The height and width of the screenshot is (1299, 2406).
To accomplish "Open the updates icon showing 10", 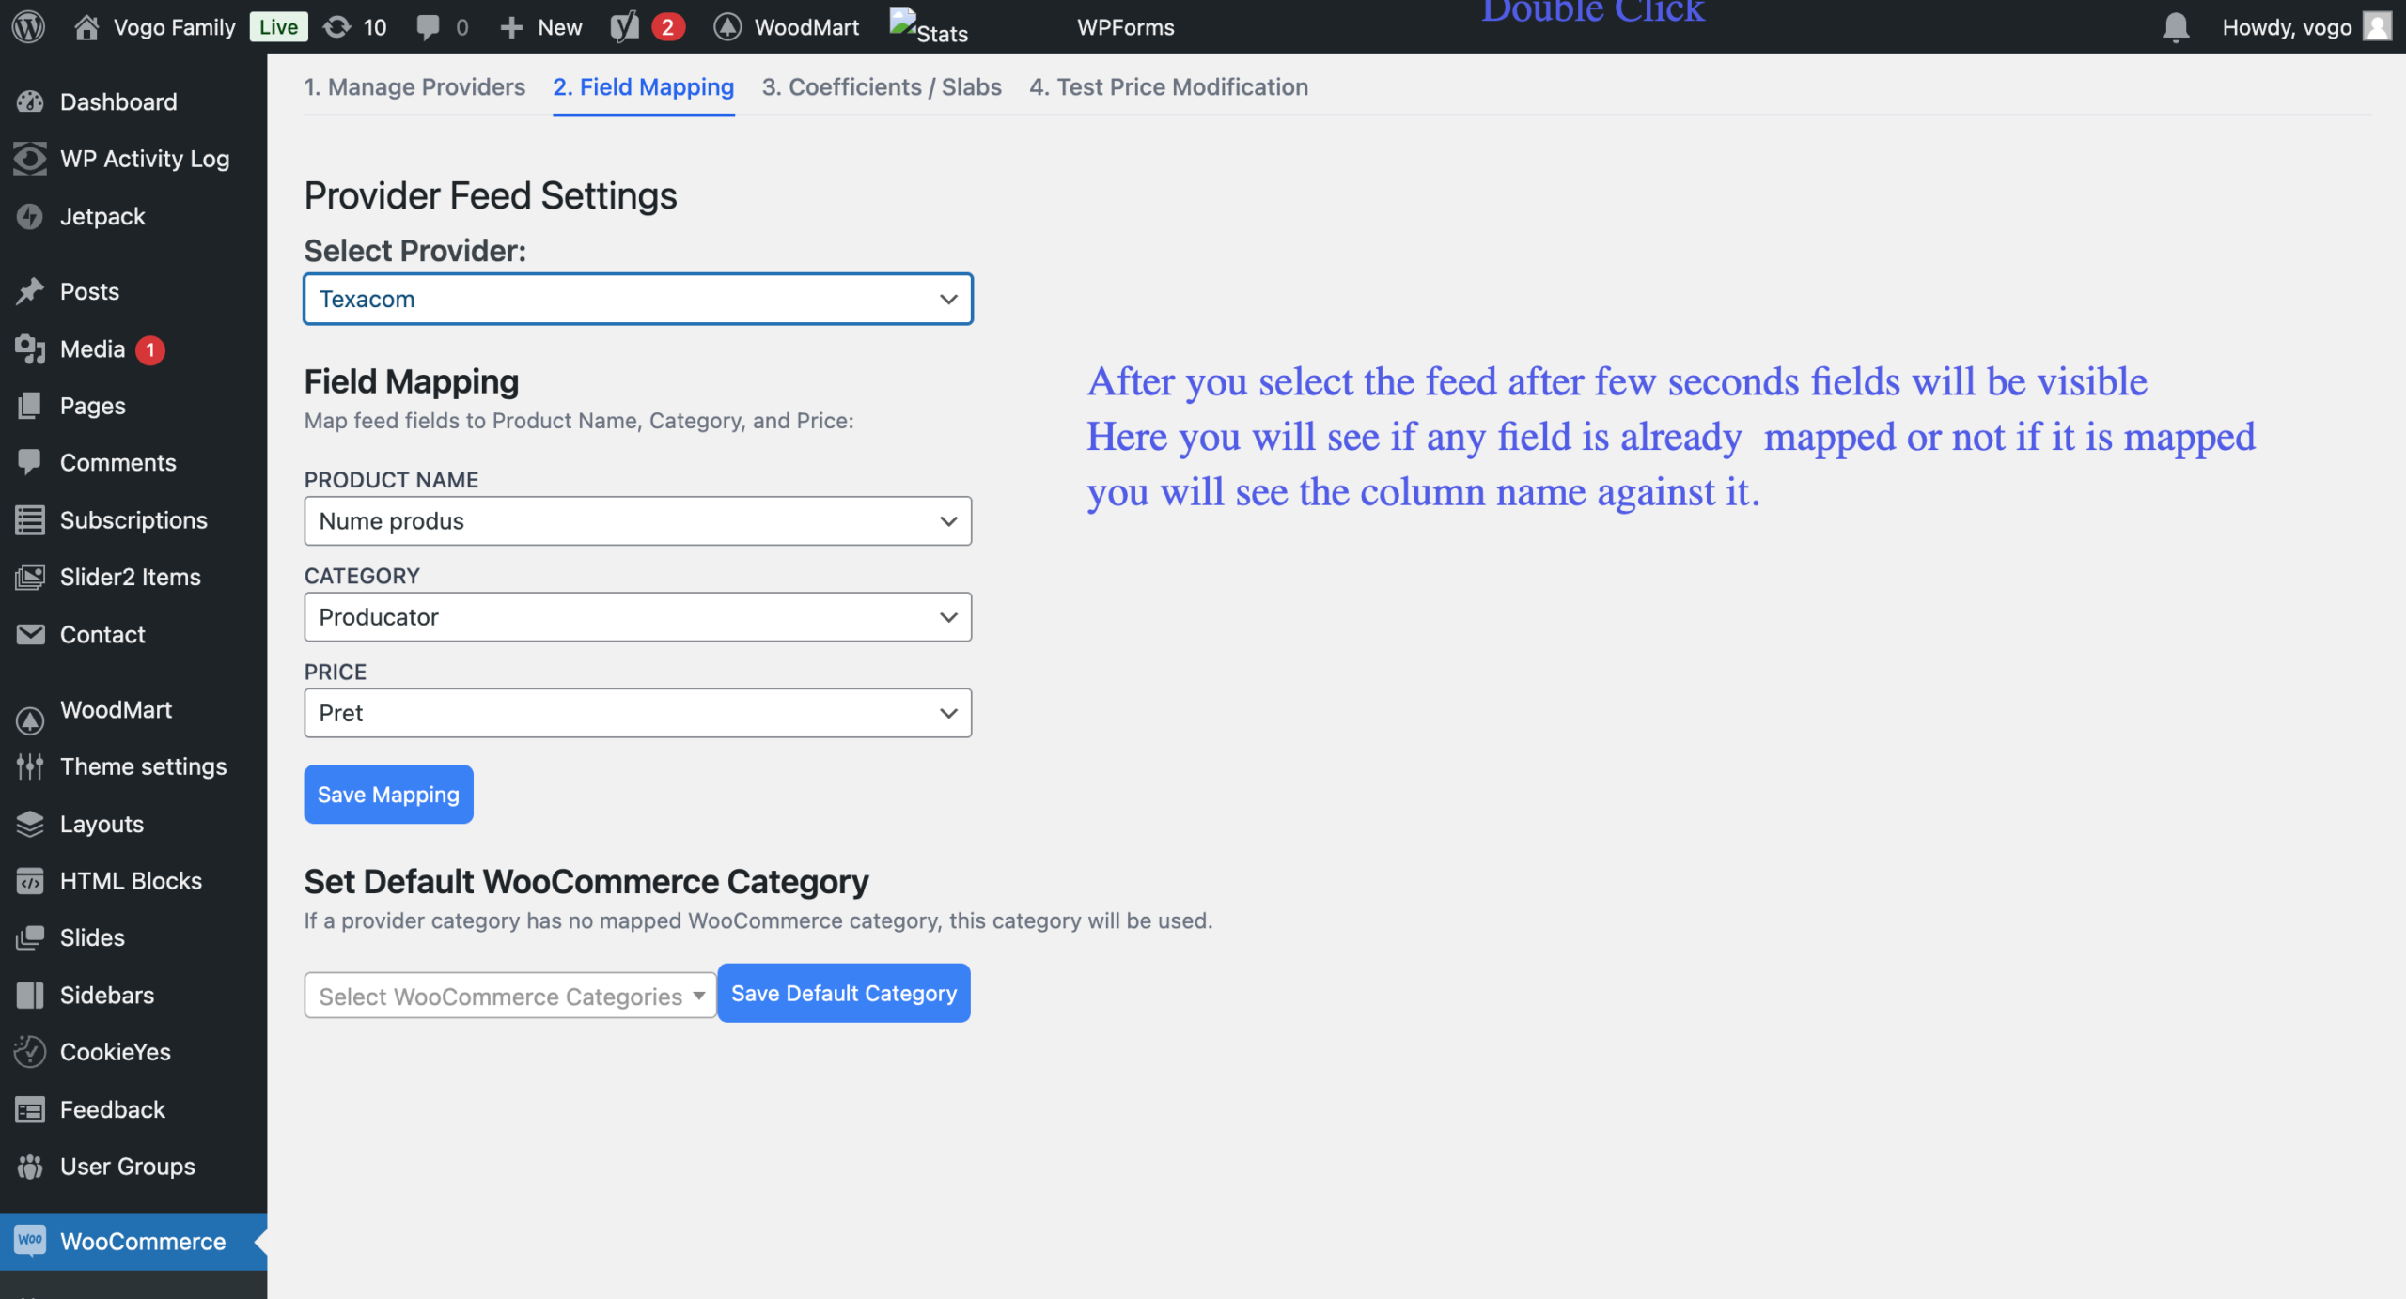I will [354, 26].
